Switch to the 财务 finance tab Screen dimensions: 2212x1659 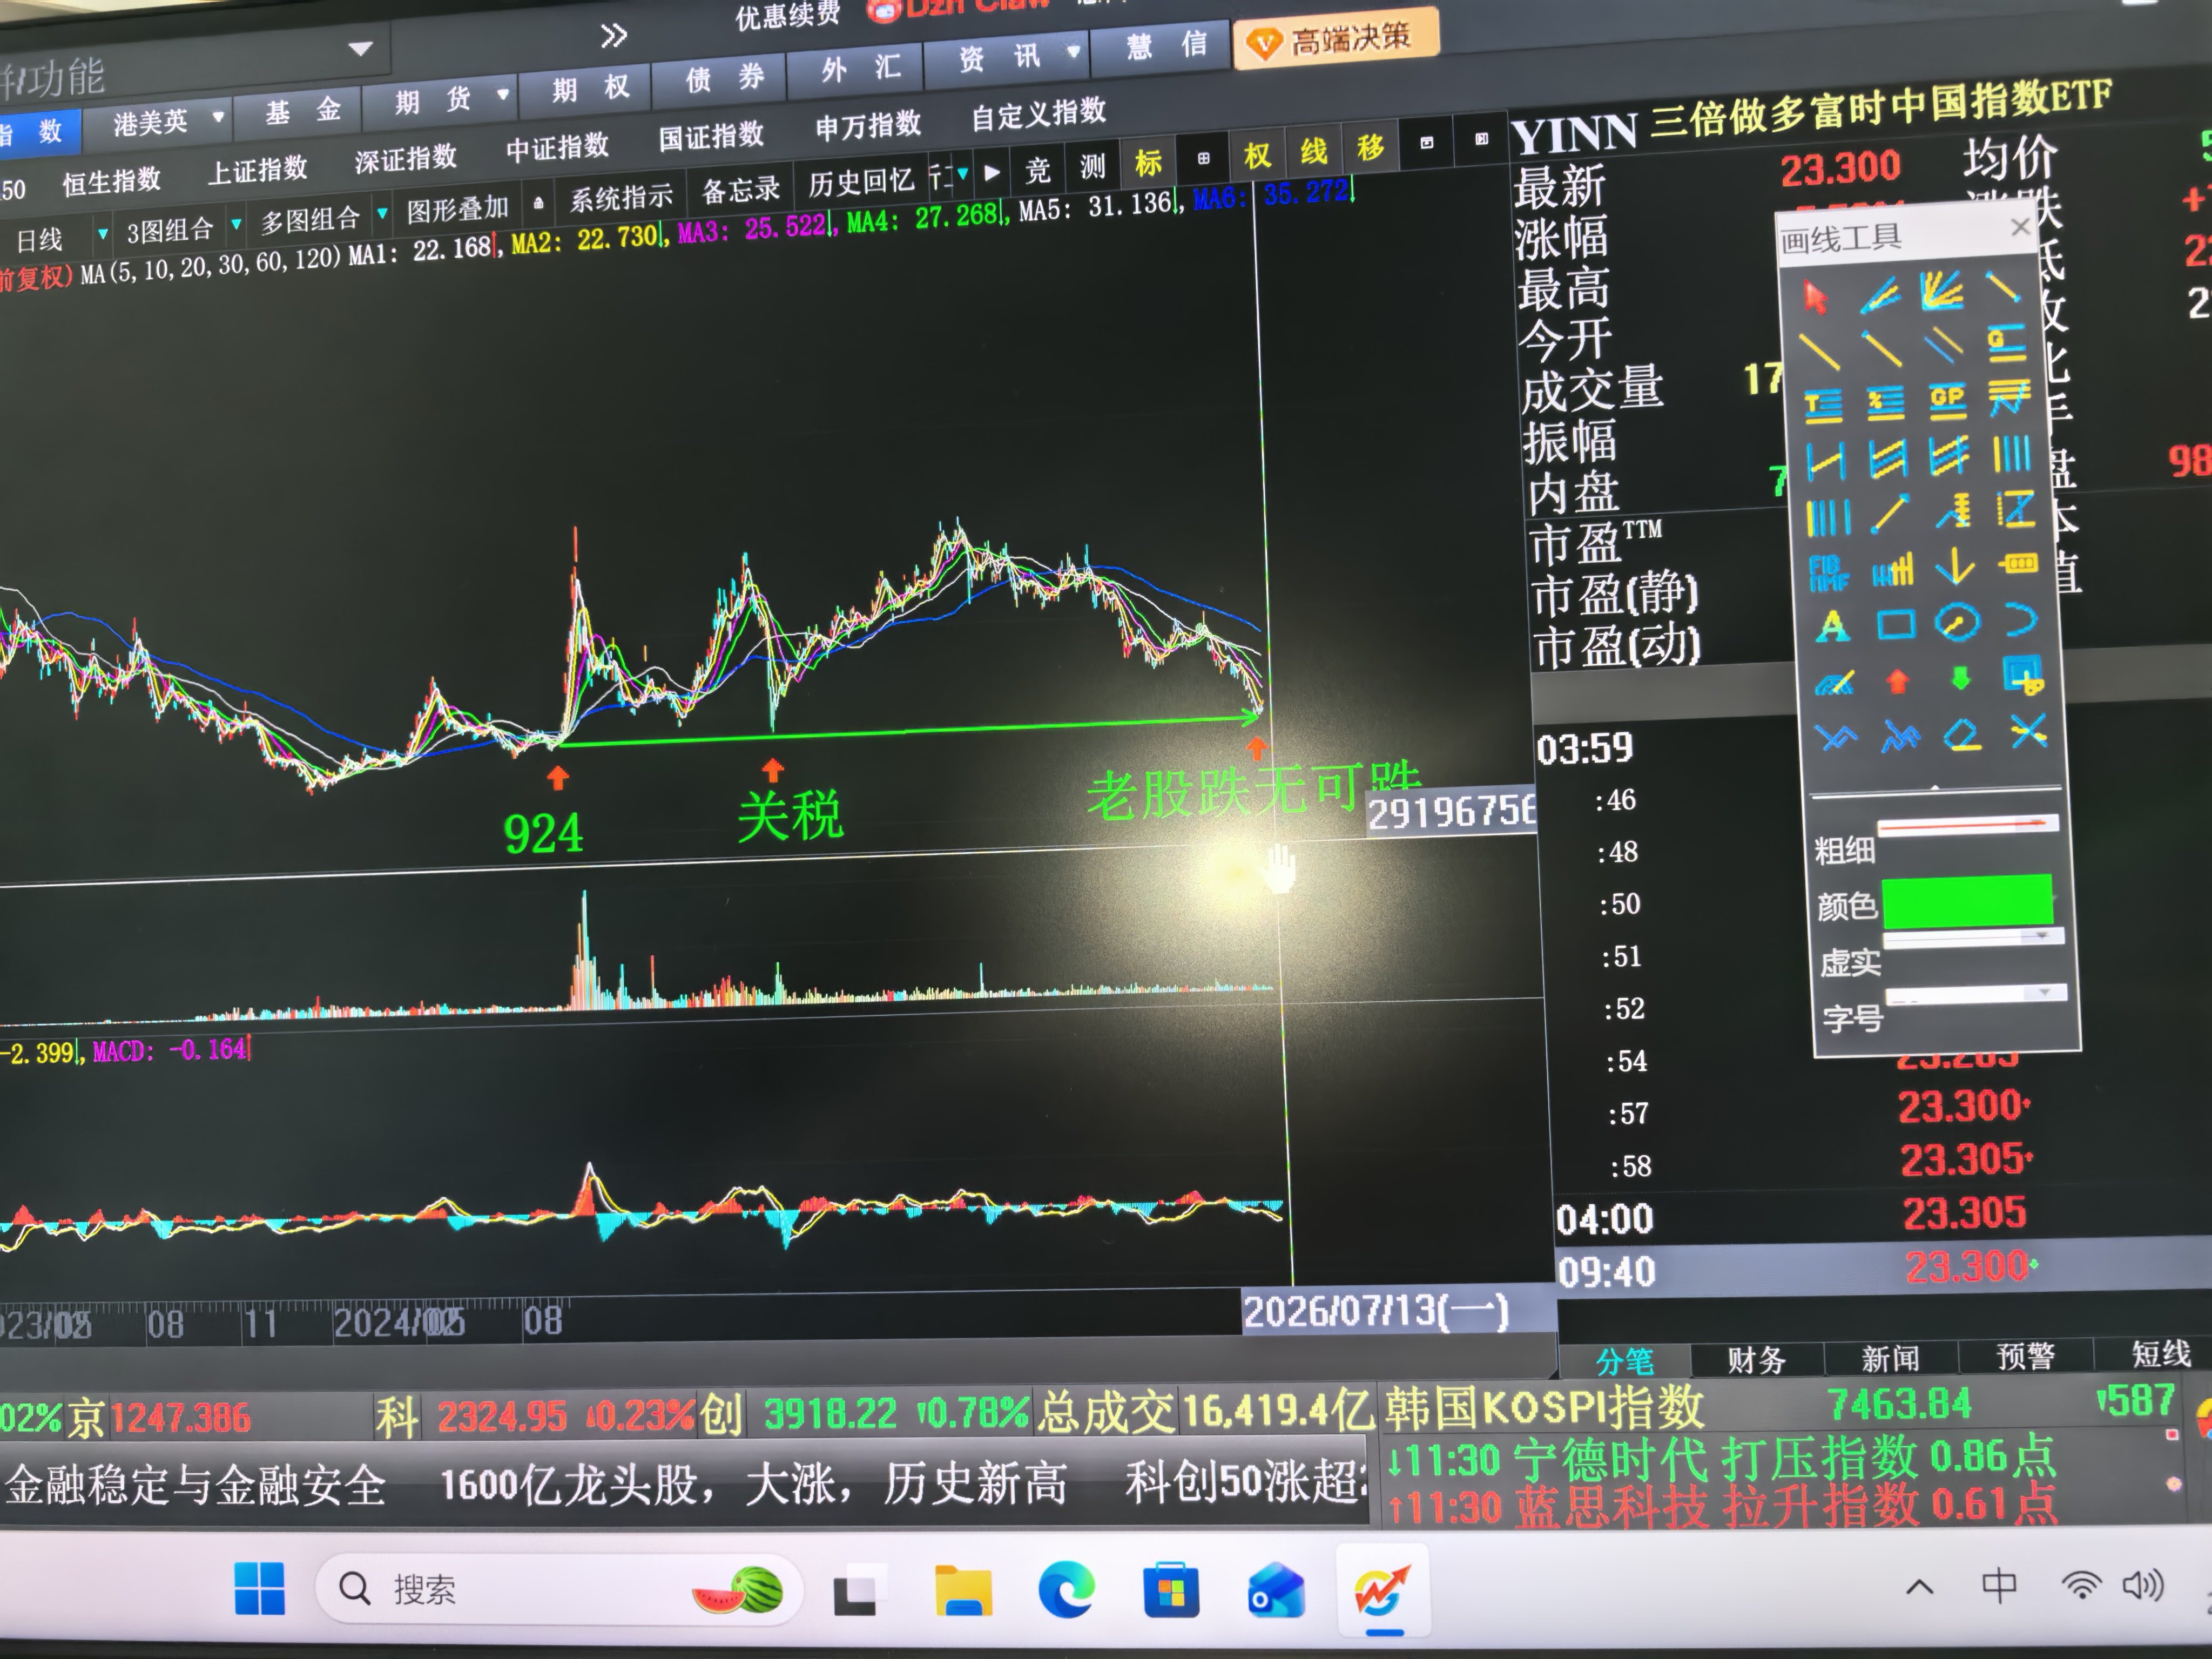click(x=1756, y=1359)
